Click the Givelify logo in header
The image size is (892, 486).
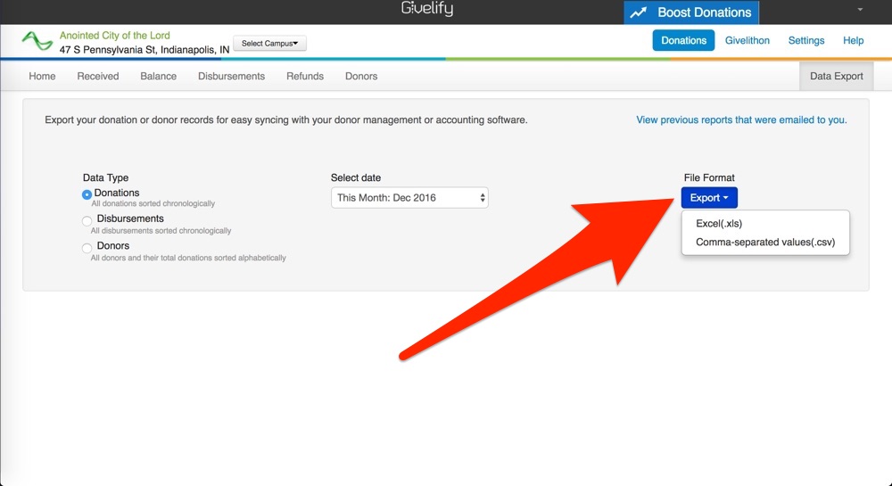tap(426, 9)
